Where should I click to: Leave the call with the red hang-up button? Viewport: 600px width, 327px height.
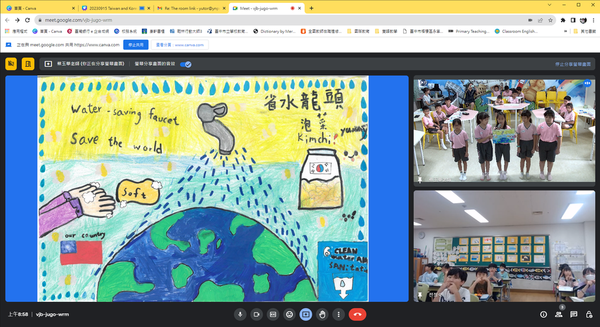357,314
